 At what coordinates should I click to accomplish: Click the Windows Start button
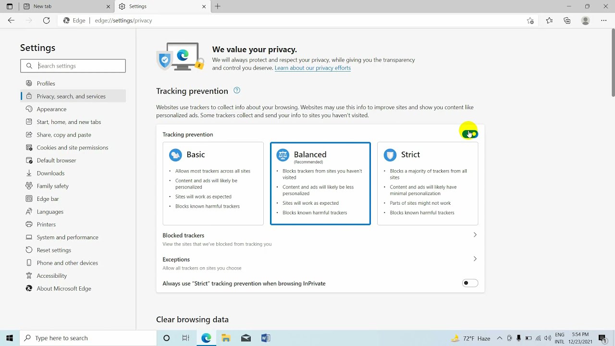(x=10, y=338)
